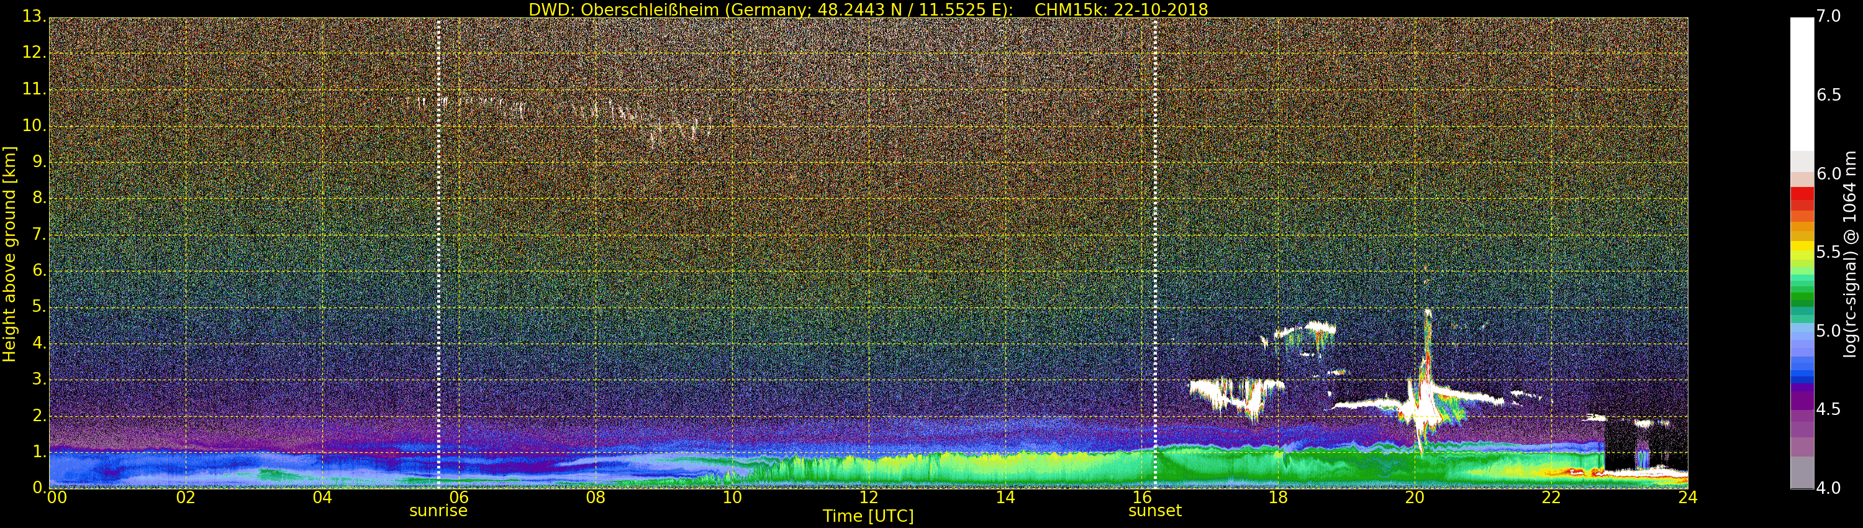The image size is (1863, 528).
Task: Click the x-axis tick label '14'
Action: click(1005, 498)
